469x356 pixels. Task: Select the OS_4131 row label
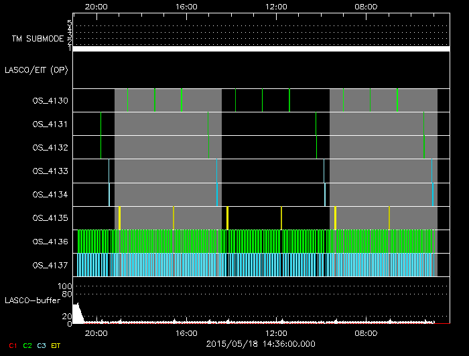(50, 124)
